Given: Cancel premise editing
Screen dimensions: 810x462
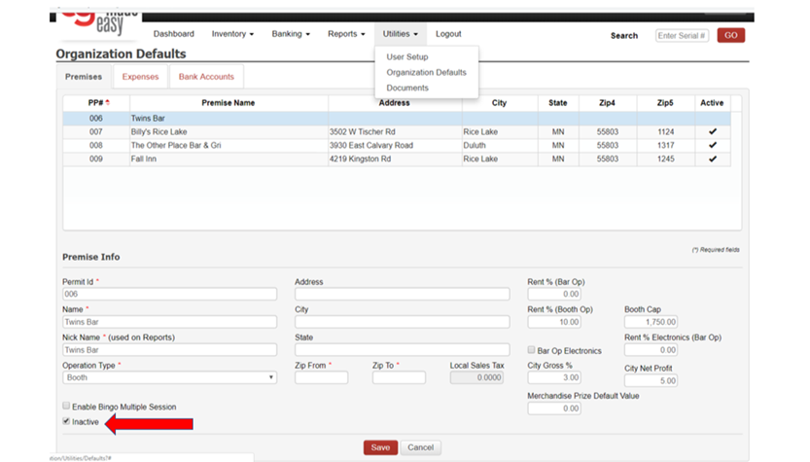Looking at the screenshot, I should coord(420,447).
